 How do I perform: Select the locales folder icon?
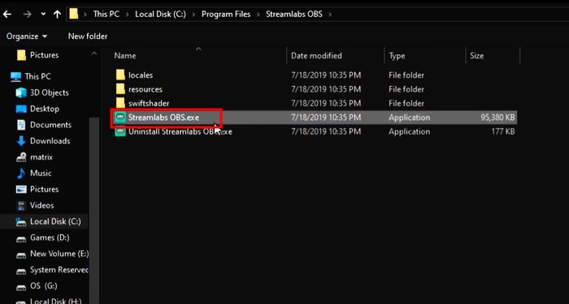pos(120,75)
